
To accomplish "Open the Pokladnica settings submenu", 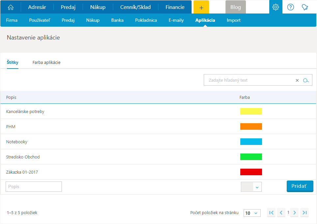I will click(x=146, y=20).
